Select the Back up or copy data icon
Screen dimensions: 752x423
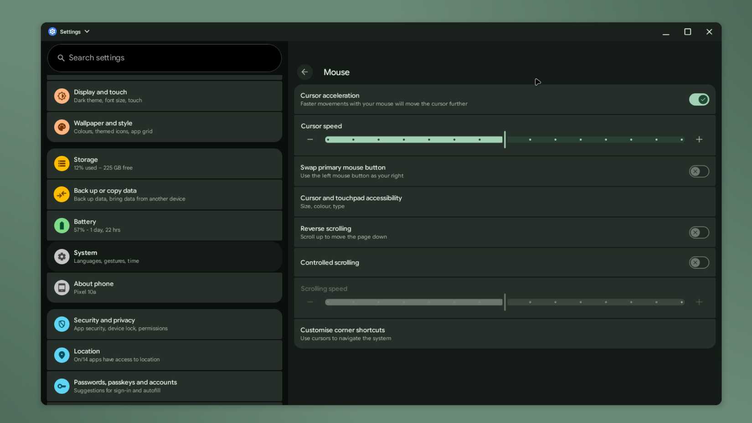(x=62, y=194)
